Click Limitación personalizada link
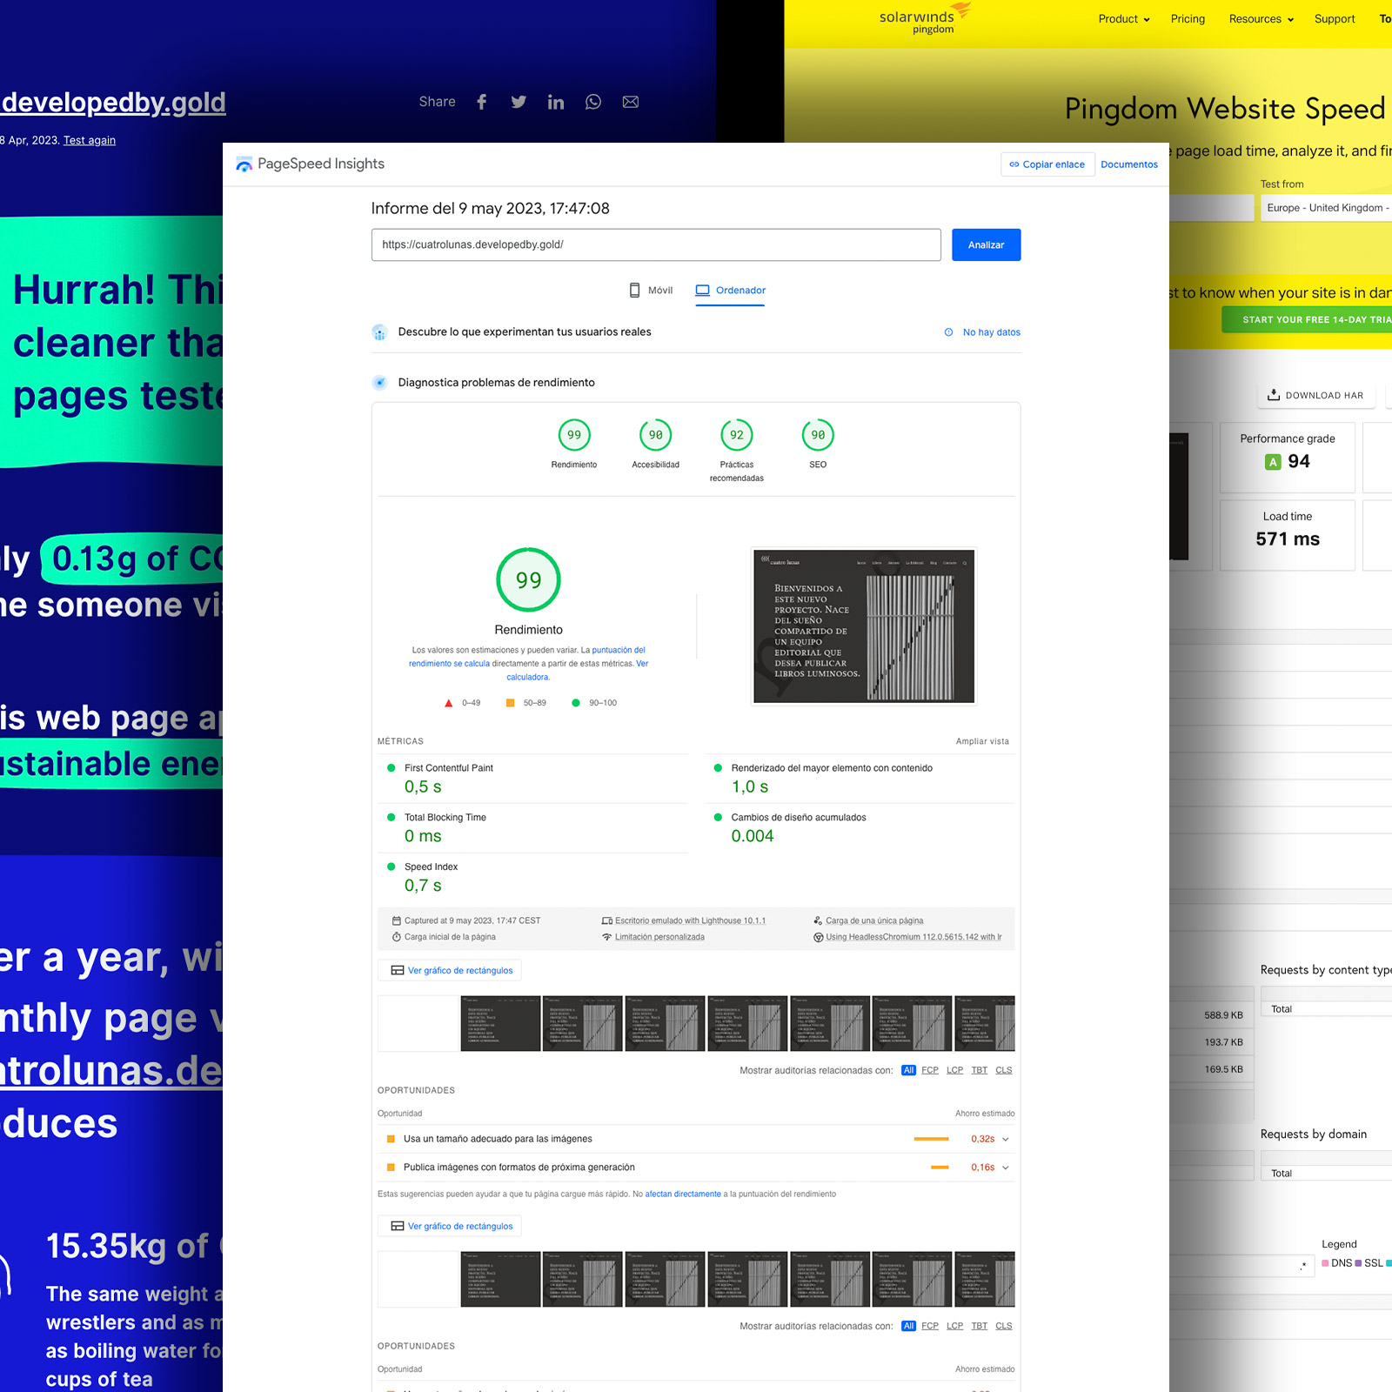The height and width of the screenshot is (1392, 1392). [x=659, y=937]
